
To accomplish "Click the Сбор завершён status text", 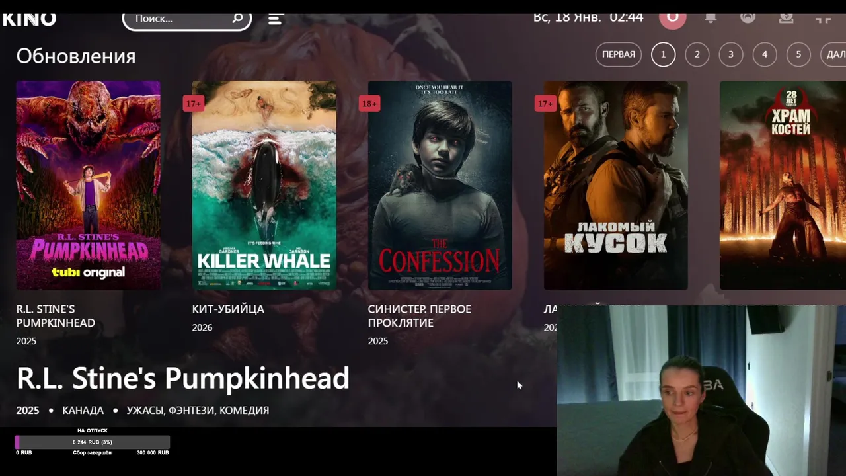I will click(93, 453).
